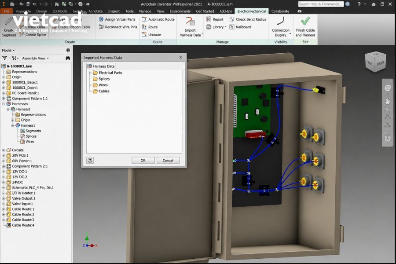396x264 pixels.
Task: Select Splices folder in Harness Data
Action: tap(101, 79)
